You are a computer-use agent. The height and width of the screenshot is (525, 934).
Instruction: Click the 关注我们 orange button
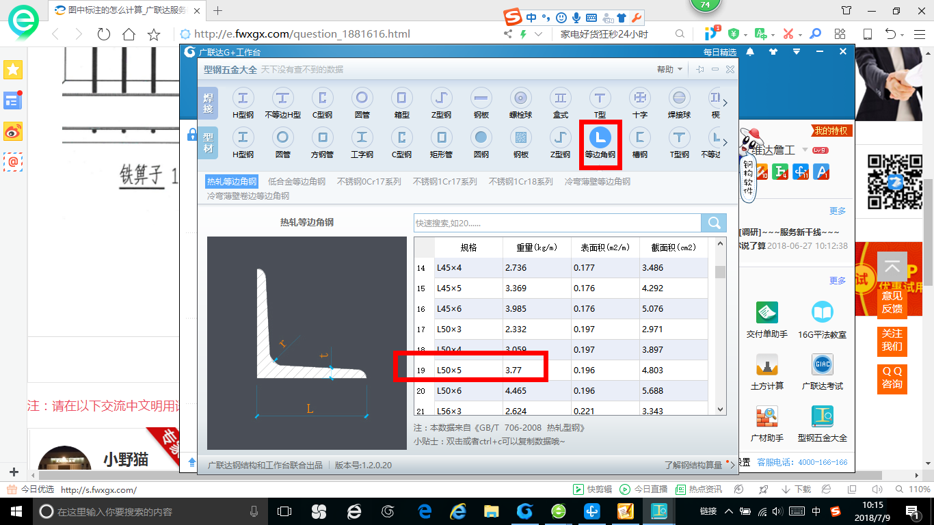pyautogui.click(x=892, y=340)
